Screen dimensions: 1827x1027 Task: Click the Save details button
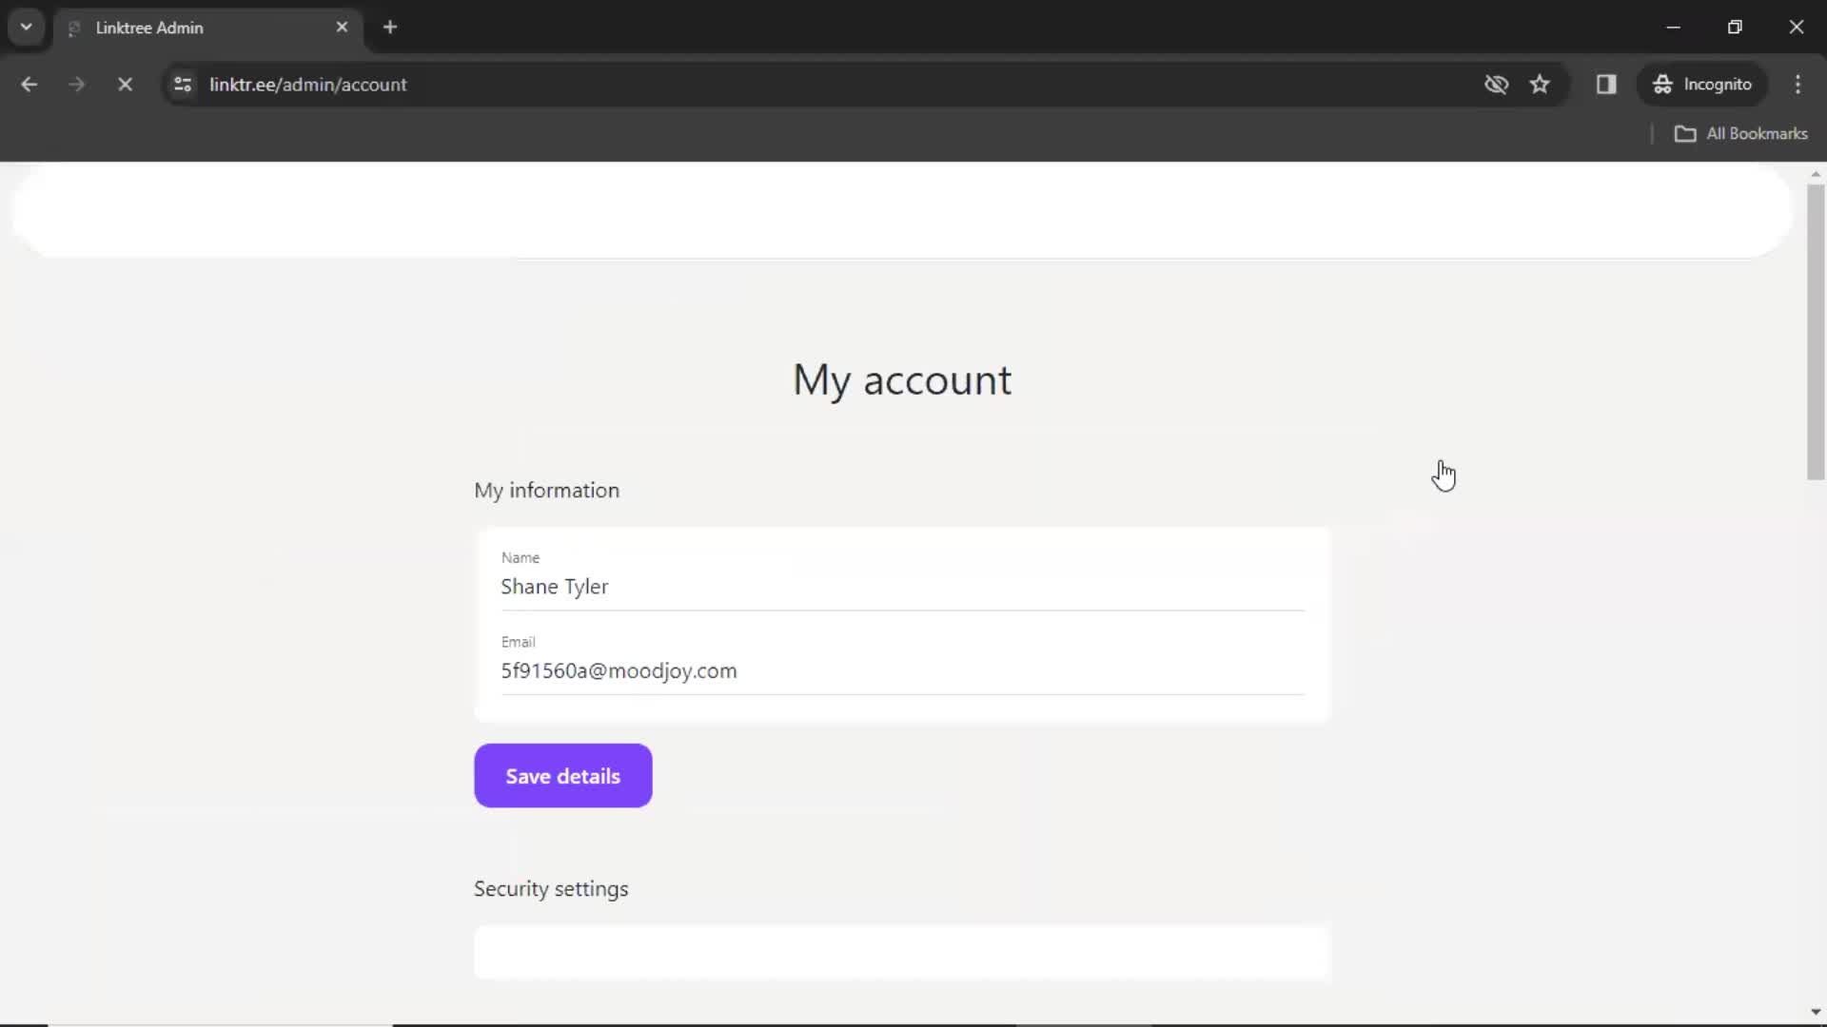[563, 776]
